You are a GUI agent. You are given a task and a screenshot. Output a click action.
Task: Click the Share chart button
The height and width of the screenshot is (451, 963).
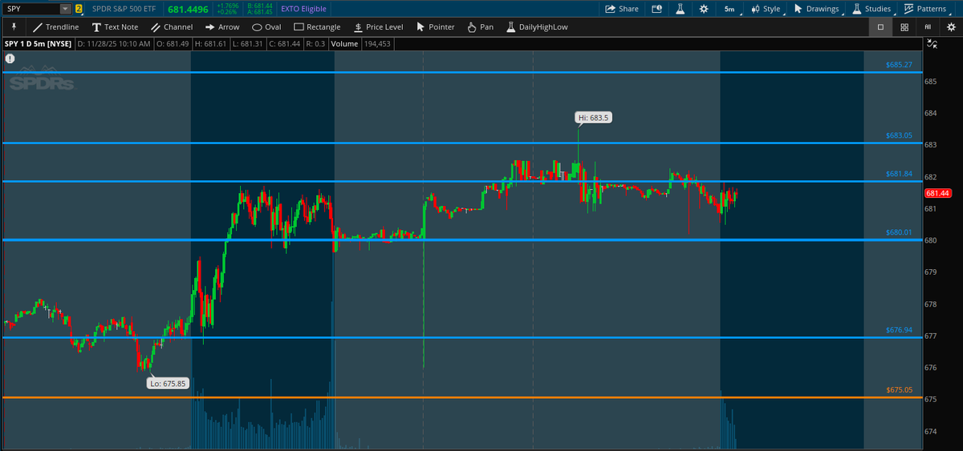click(622, 9)
